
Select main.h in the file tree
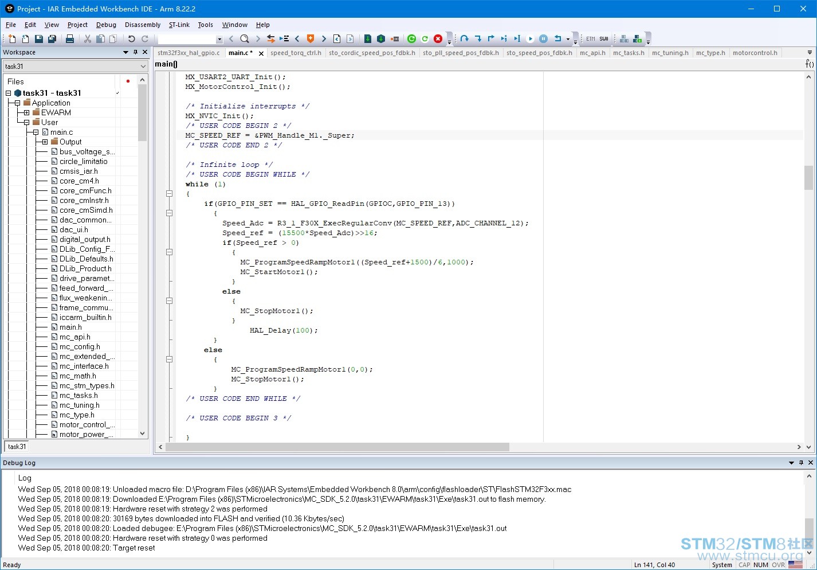pos(70,327)
